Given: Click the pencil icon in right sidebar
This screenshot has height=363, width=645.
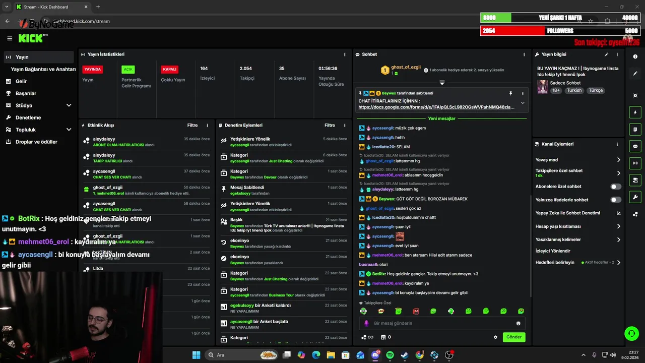Looking at the screenshot, I should pyautogui.click(x=635, y=74).
